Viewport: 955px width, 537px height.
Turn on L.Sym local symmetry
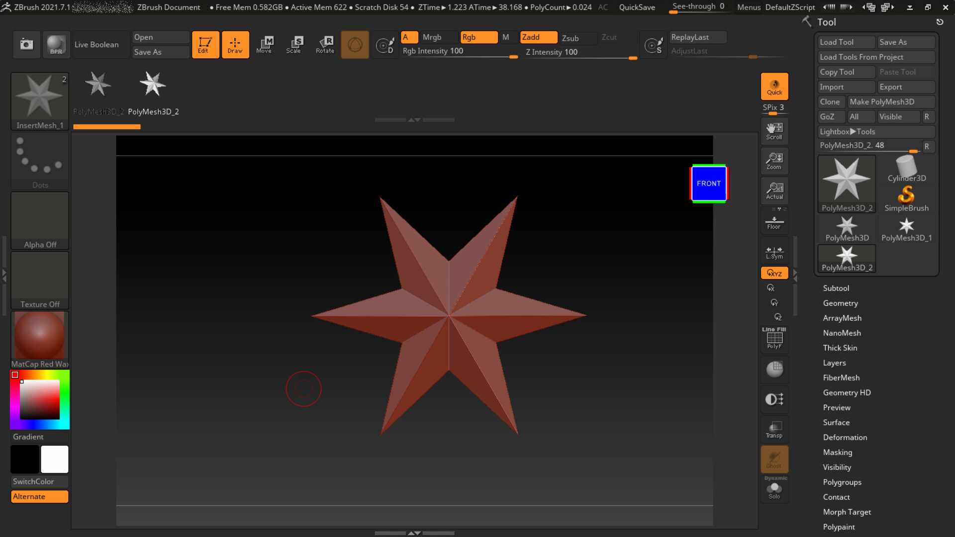[x=774, y=252]
